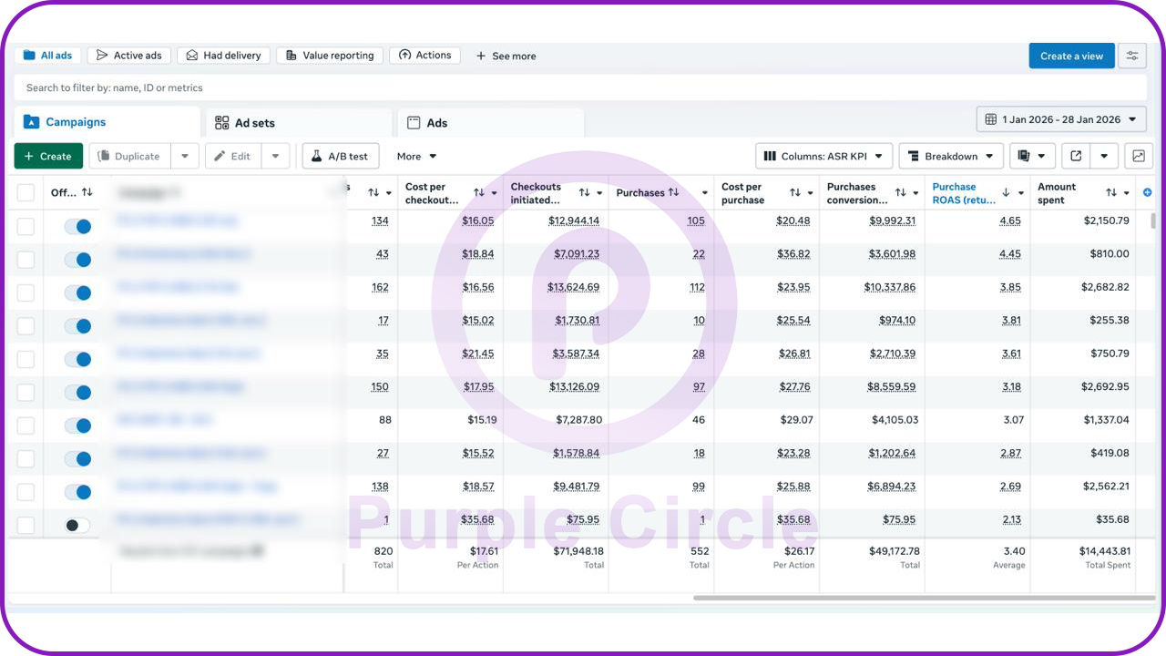Add a column with blue plus icon
Viewport: 1166px width, 656px height.
tap(1147, 192)
